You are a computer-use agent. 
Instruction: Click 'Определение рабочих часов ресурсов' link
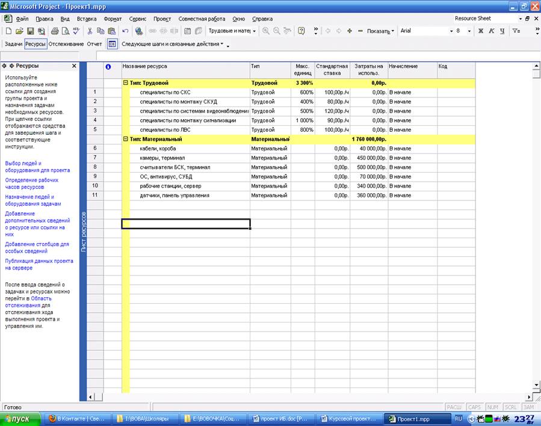point(32,184)
